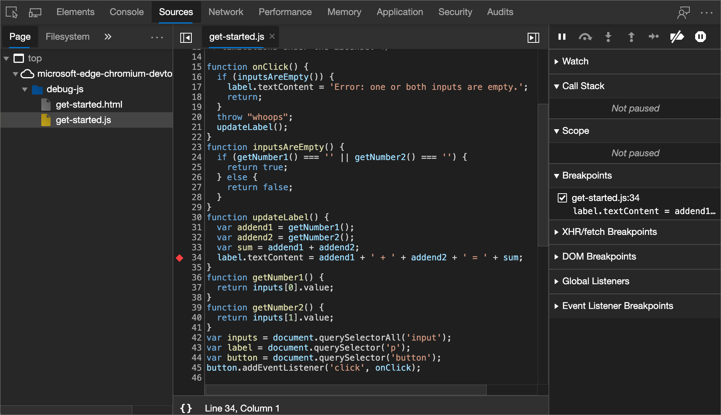Collapse the navigator sidebar panel
Screen dimensions: 721x415
[186, 37]
